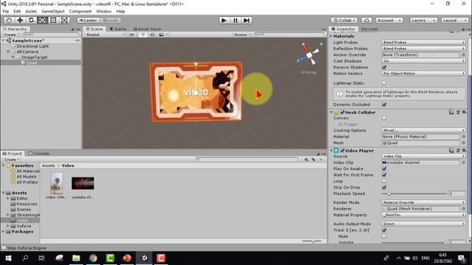The image size is (472, 265).
Task: Toggle Skip On Drop checkbox
Action: coord(384,188)
